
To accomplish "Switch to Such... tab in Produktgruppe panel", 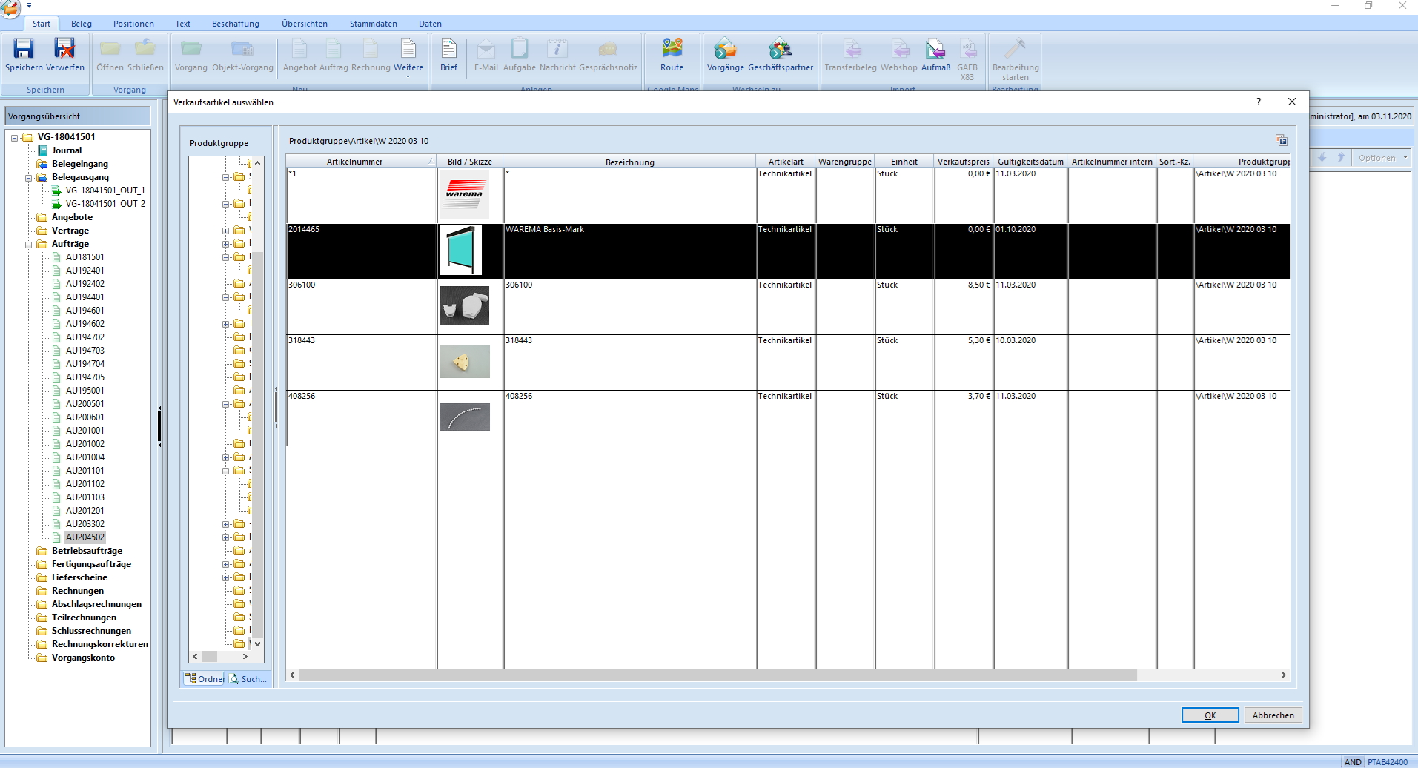I will point(248,678).
